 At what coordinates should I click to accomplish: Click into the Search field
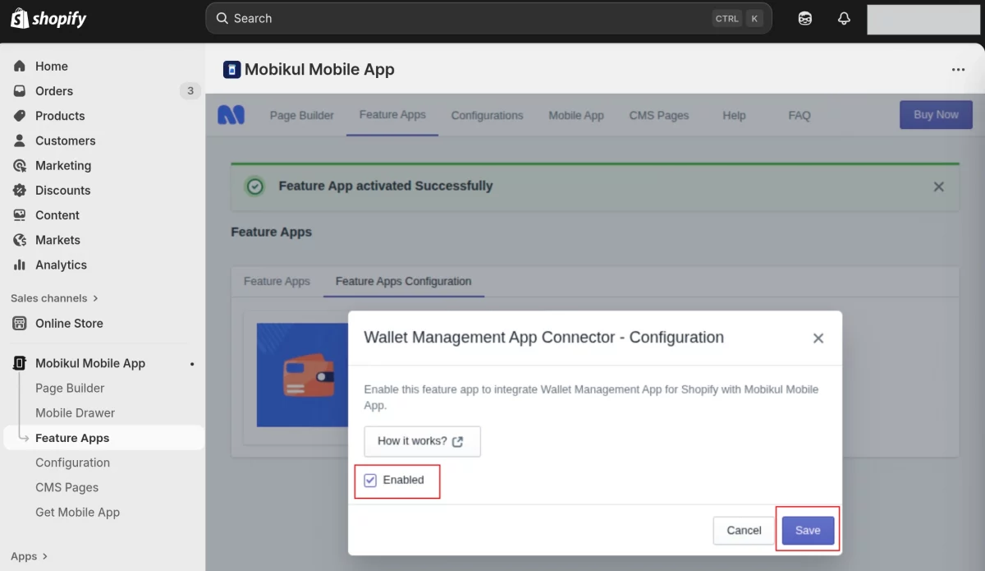[x=468, y=18]
